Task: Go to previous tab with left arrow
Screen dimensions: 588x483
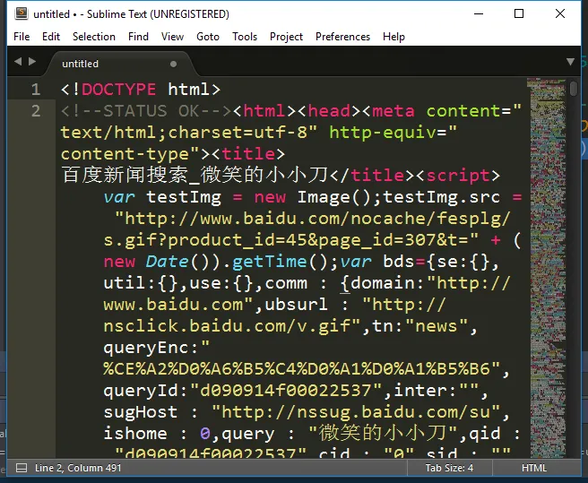Action: click(18, 61)
